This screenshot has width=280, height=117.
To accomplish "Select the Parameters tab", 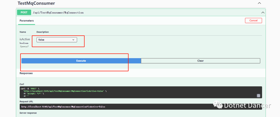I will (x=27, y=21).
